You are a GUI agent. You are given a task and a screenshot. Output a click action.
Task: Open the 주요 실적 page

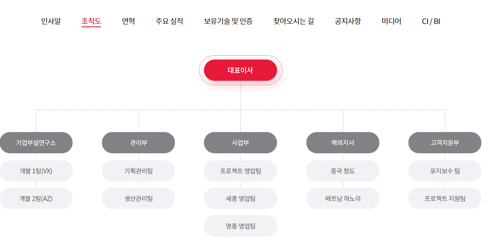click(169, 21)
